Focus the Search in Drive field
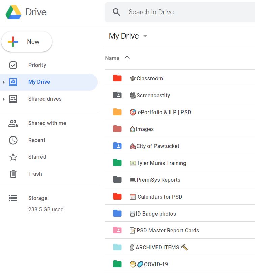Screen dimensions: 255x275 coord(180,12)
